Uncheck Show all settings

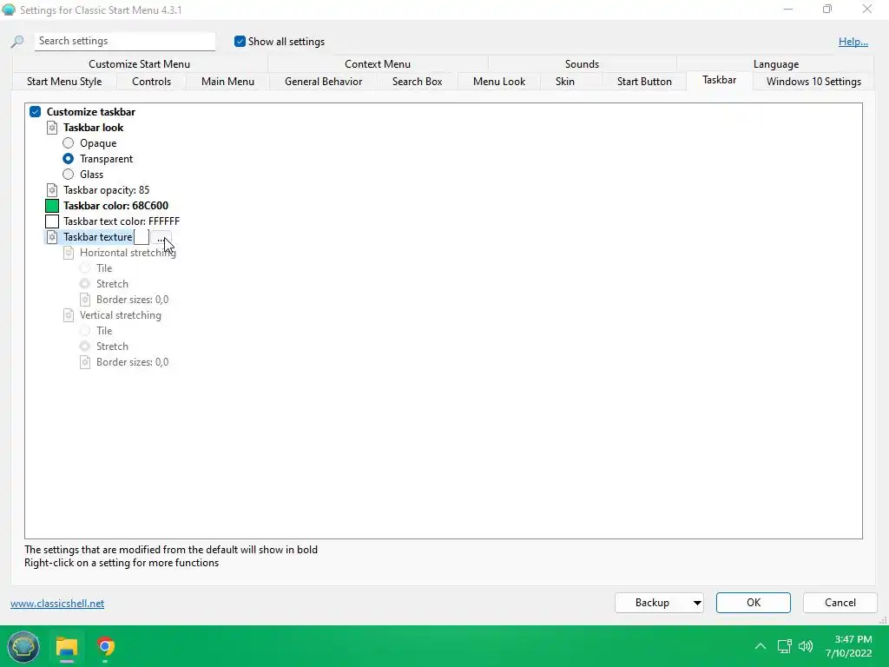point(240,42)
